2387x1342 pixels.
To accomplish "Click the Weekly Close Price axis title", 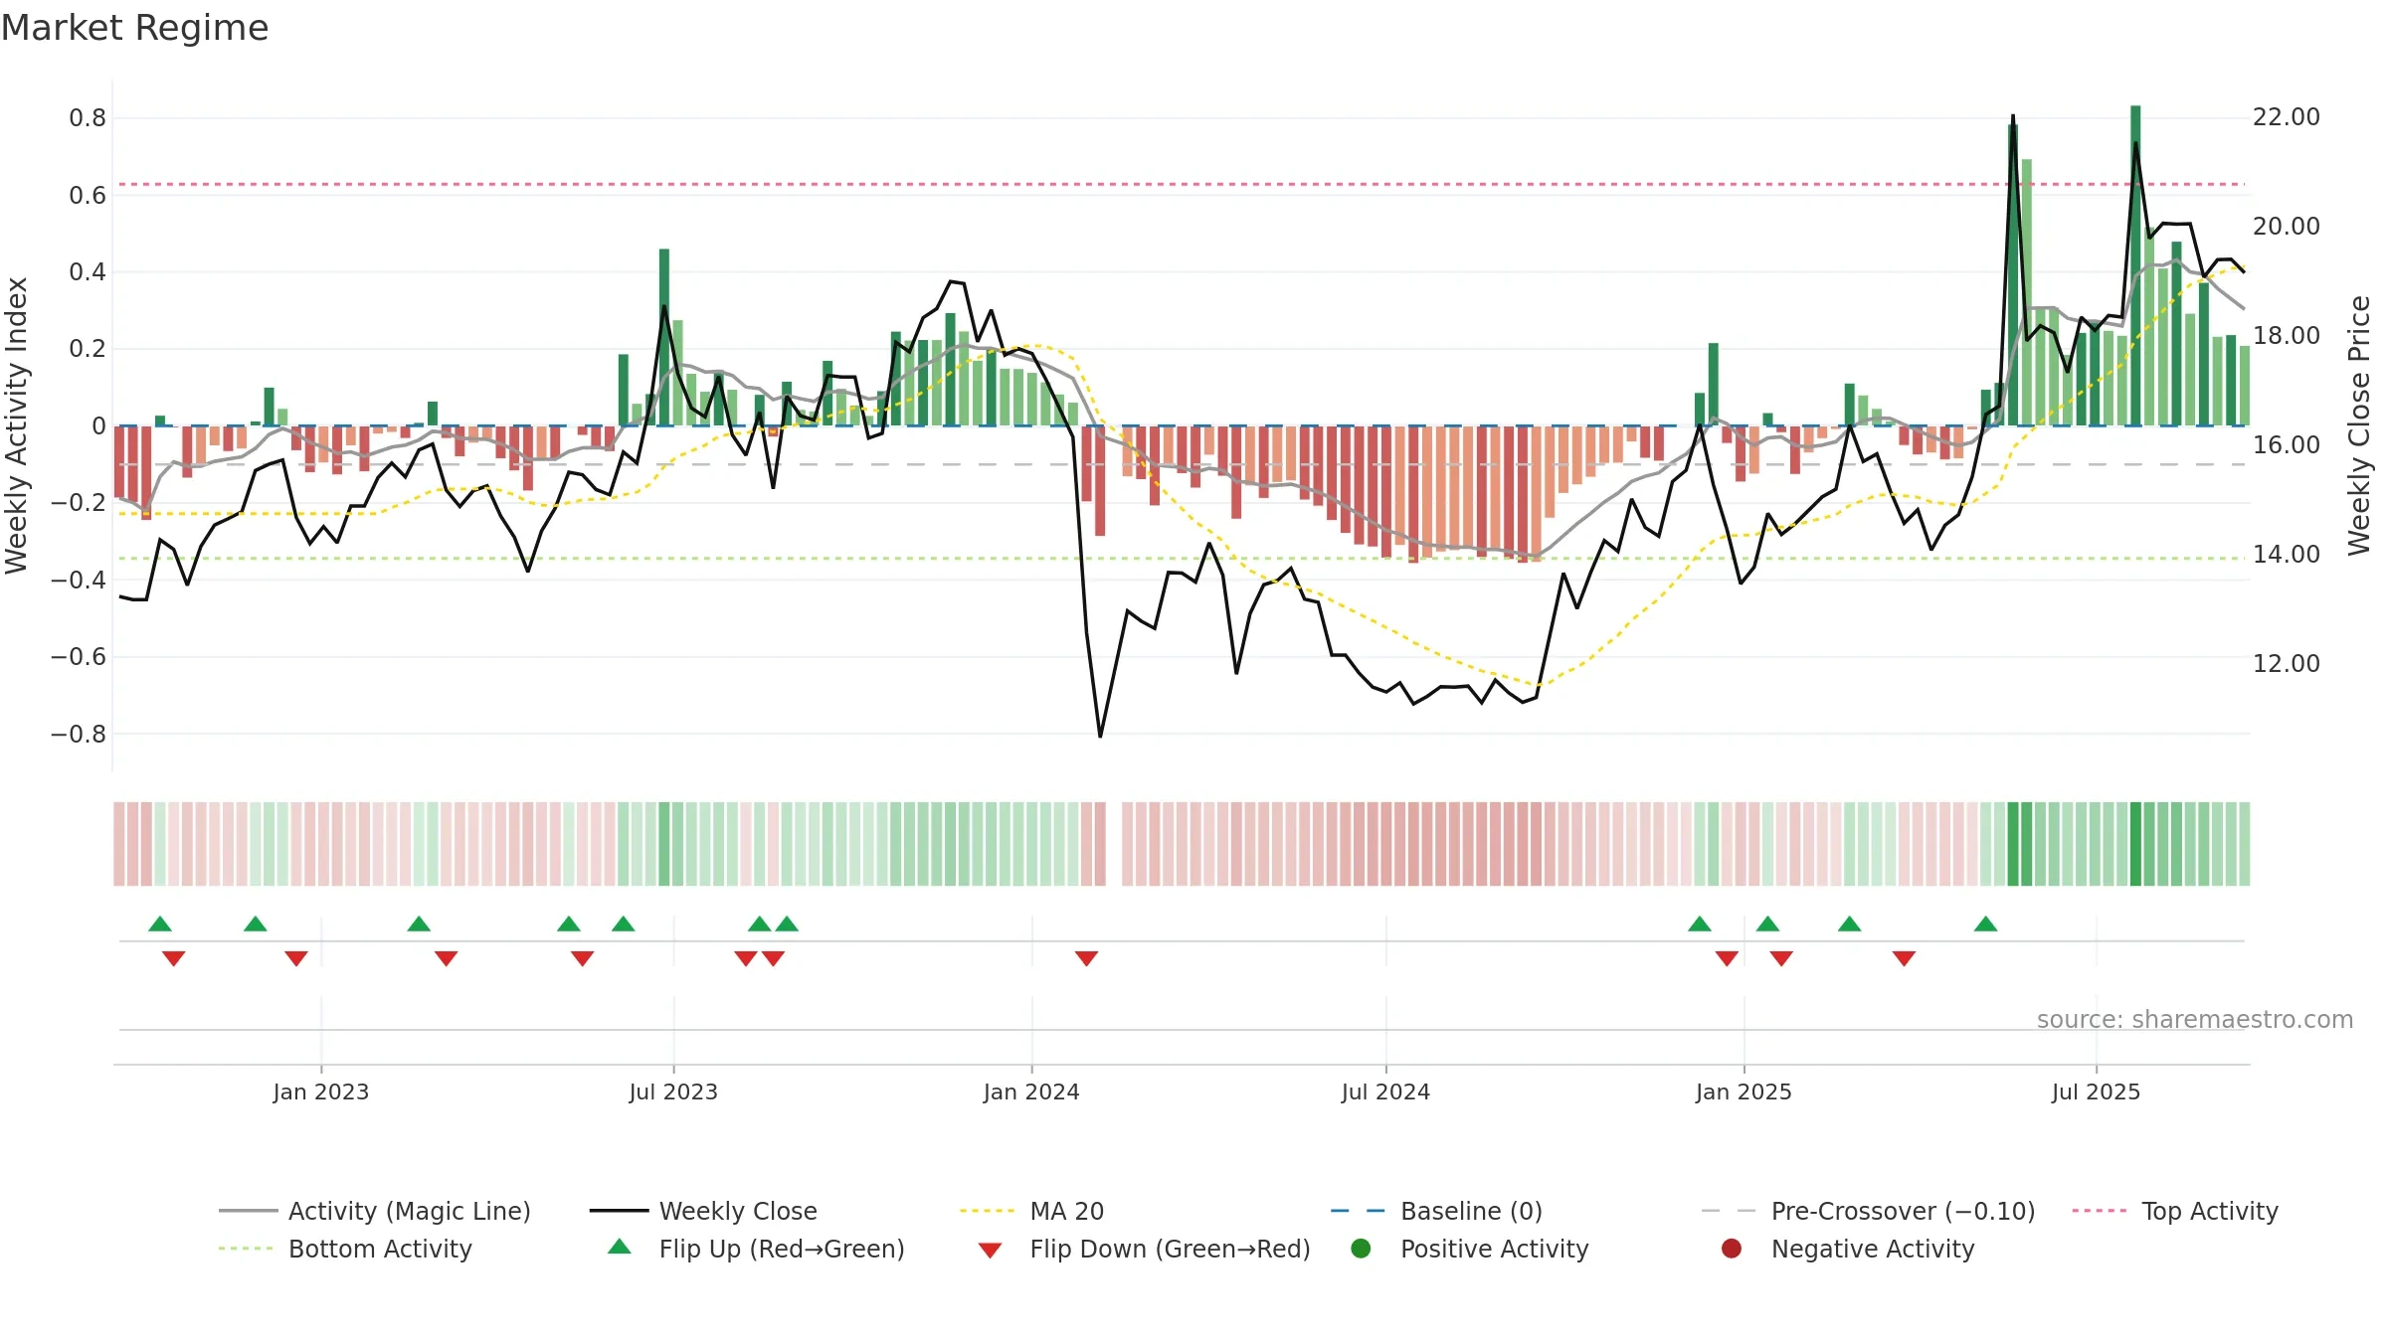I will [2359, 425].
